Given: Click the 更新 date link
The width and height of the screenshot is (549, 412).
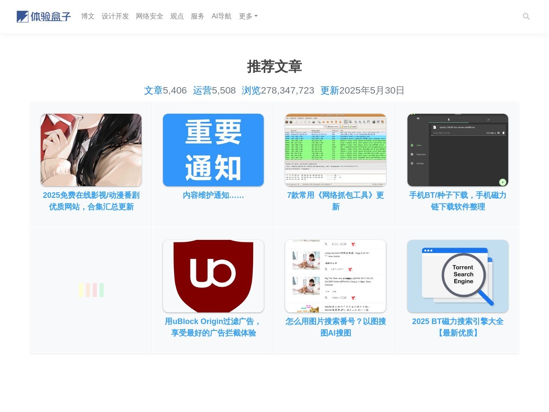Looking at the screenshot, I should 329,91.
